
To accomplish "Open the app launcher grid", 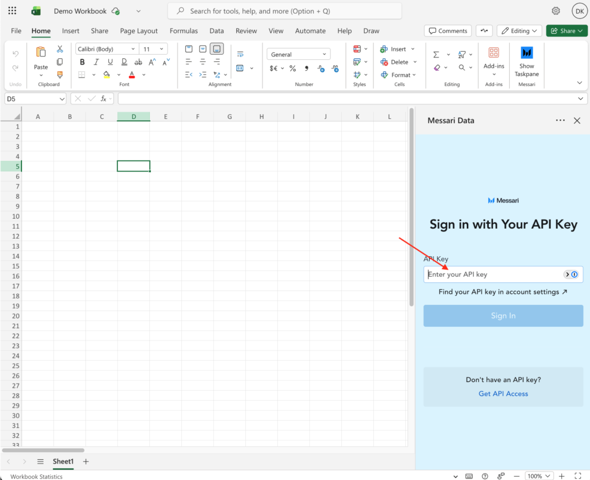I will (12, 11).
